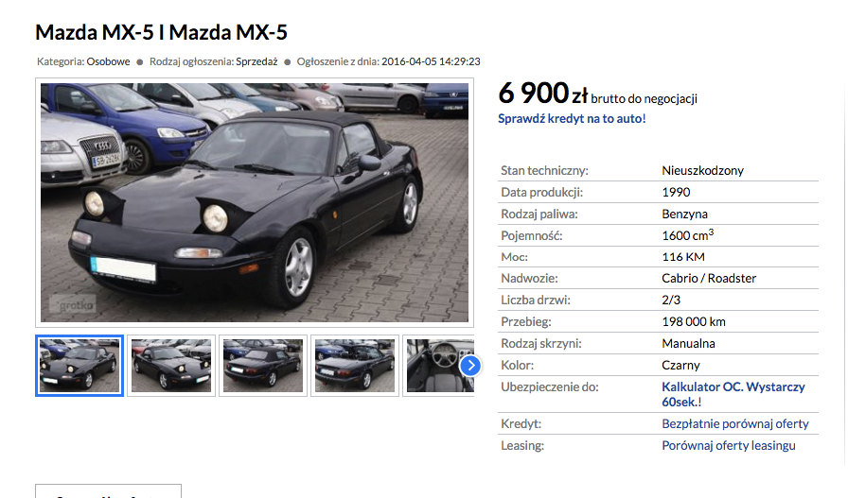Click the listing date 2016-04-05 text
The height and width of the screenshot is (498, 848).
pyautogui.click(x=431, y=61)
